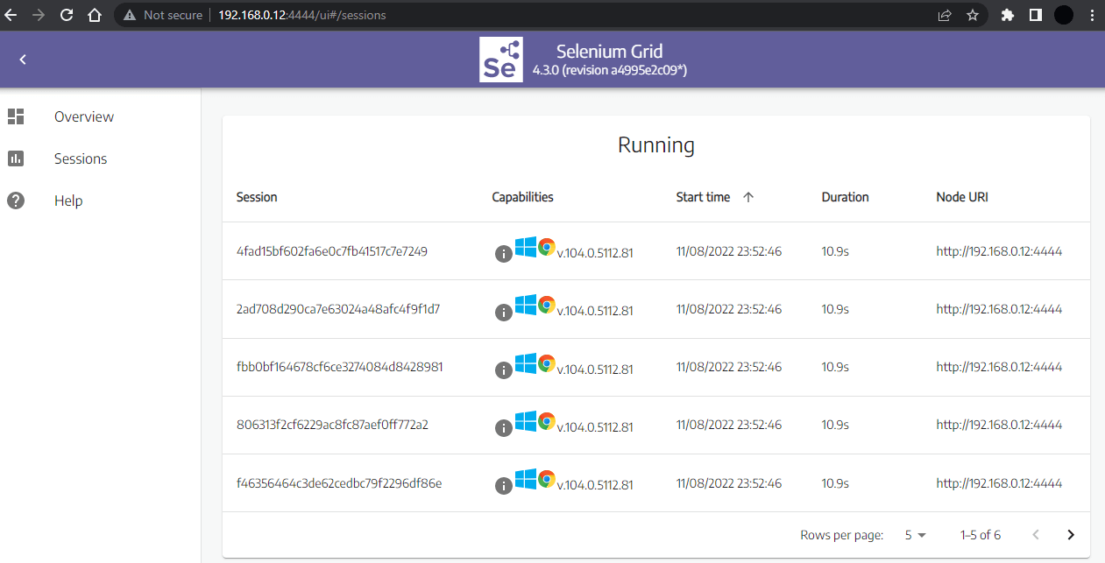Open the Help sidebar item
The image size is (1105, 563).
click(x=67, y=201)
